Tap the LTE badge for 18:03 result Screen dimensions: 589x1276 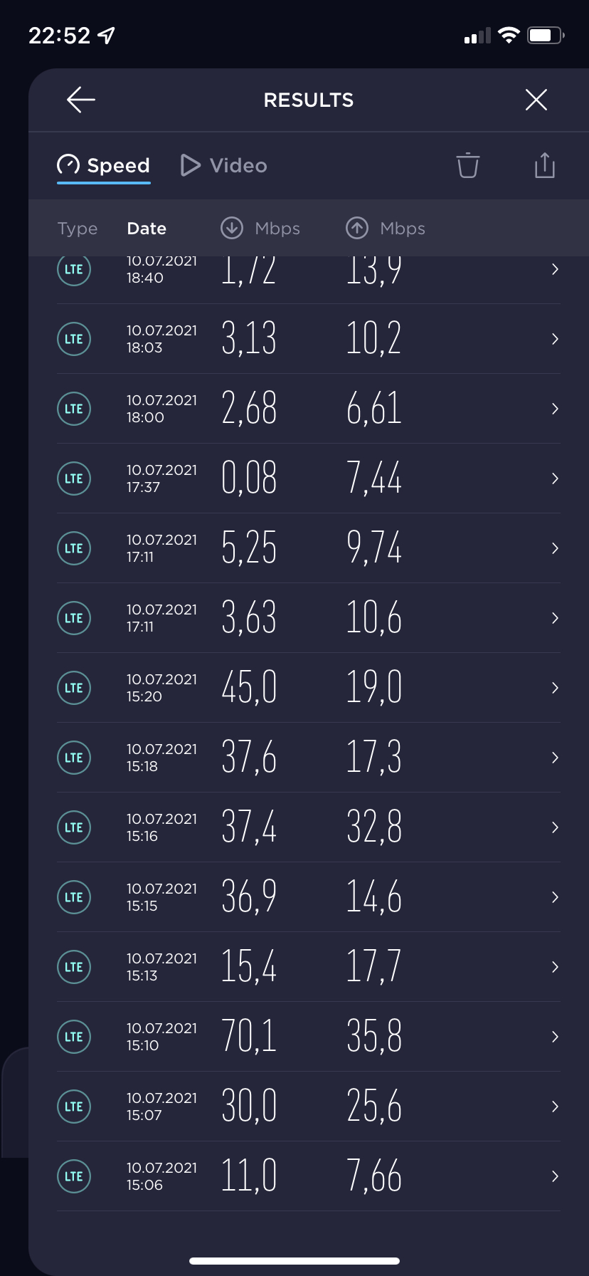coord(74,339)
